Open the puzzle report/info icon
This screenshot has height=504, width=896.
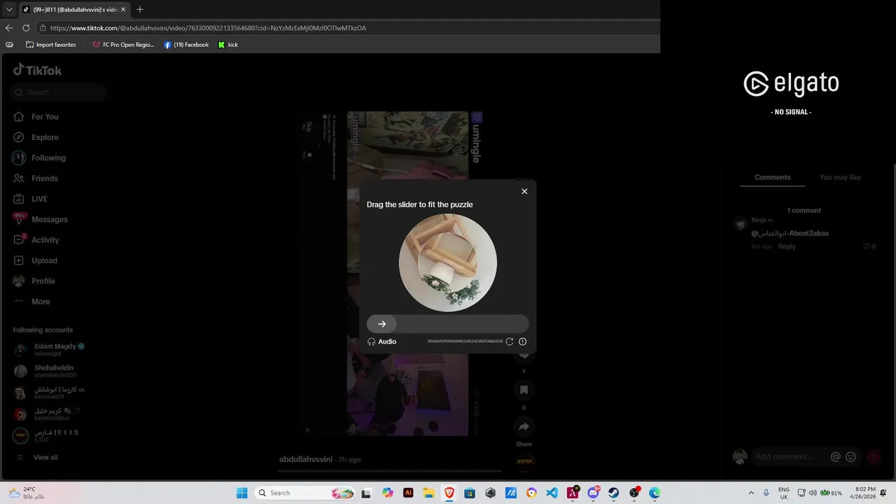pos(523,342)
